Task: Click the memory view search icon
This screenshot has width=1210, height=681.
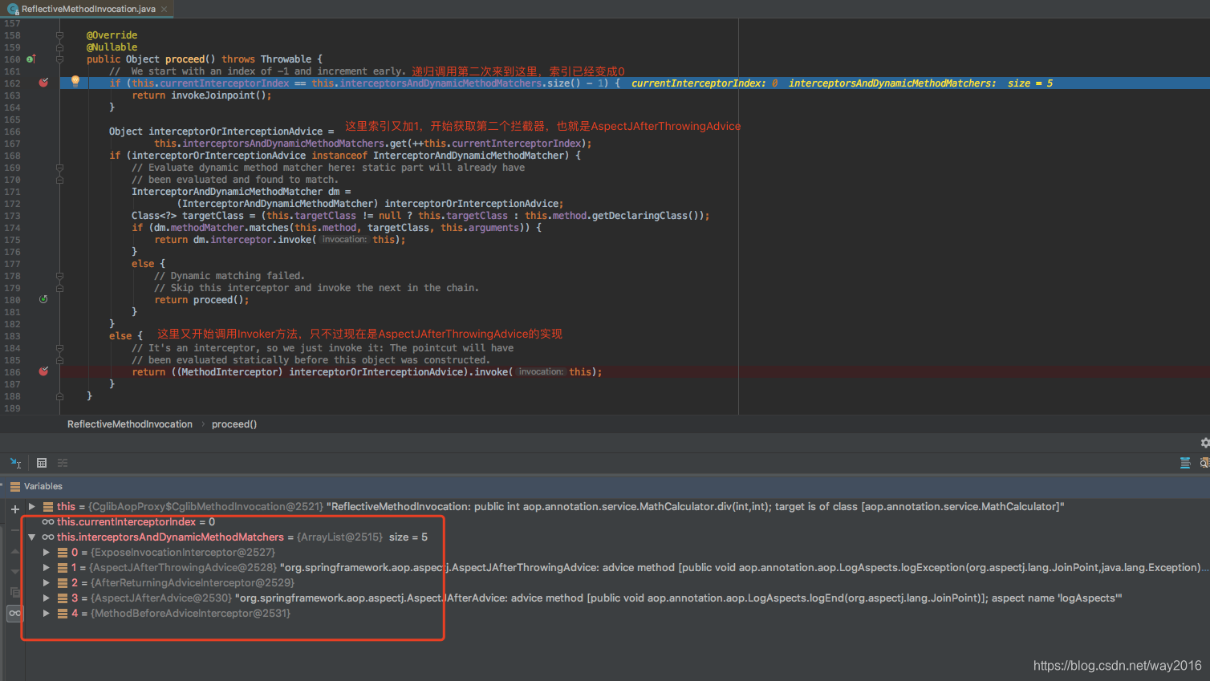Action: pyautogui.click(x=1204, y=463)
